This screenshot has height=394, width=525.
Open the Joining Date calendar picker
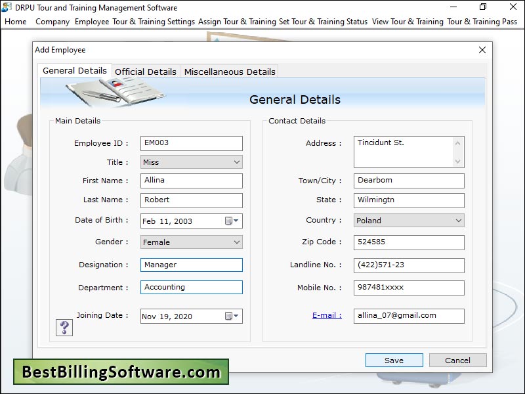point(232,317)
